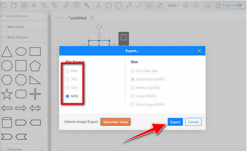Choose the SVG file format option

coord(68,88)
